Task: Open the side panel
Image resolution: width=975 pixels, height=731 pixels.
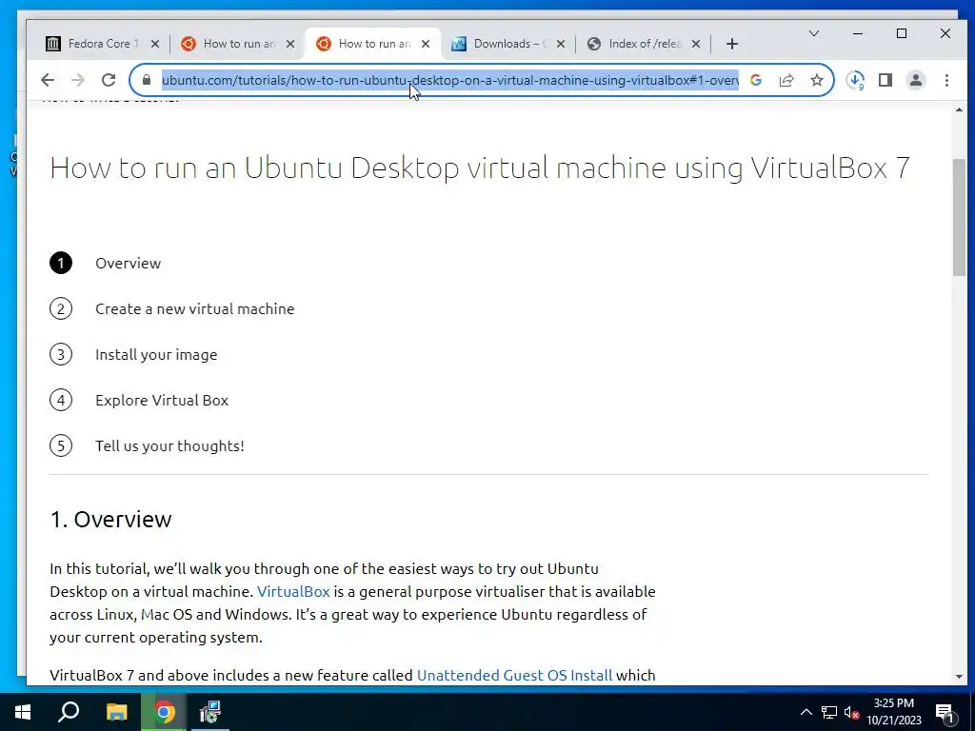Action: pyautogui.click(x=885, y=80)
